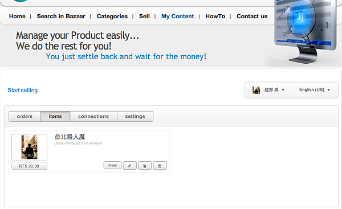Open the user account dropdown arrow
Viewport: 342px width, 209px height.
point(283,90)
